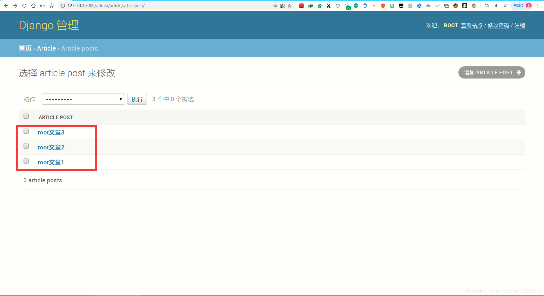The width and height of the screenshot is (544, 296).
Task: Open the QR code icon in address bar
Action: 282,6
